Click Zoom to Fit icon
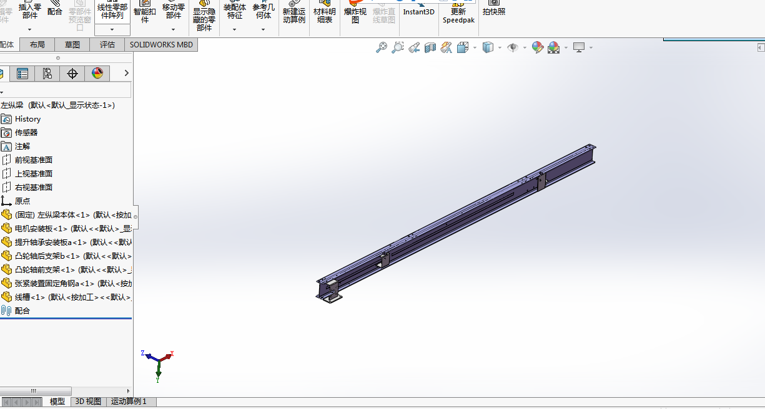Image resolution: width=765 pixels, height=409 pixels. click(x=381, y=47)
